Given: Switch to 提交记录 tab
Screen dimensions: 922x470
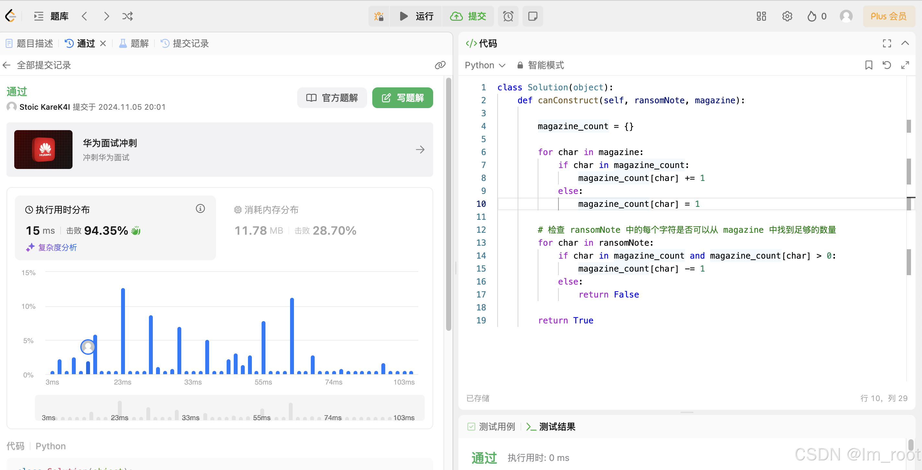Looking at the screenshot, I should 185,43.
